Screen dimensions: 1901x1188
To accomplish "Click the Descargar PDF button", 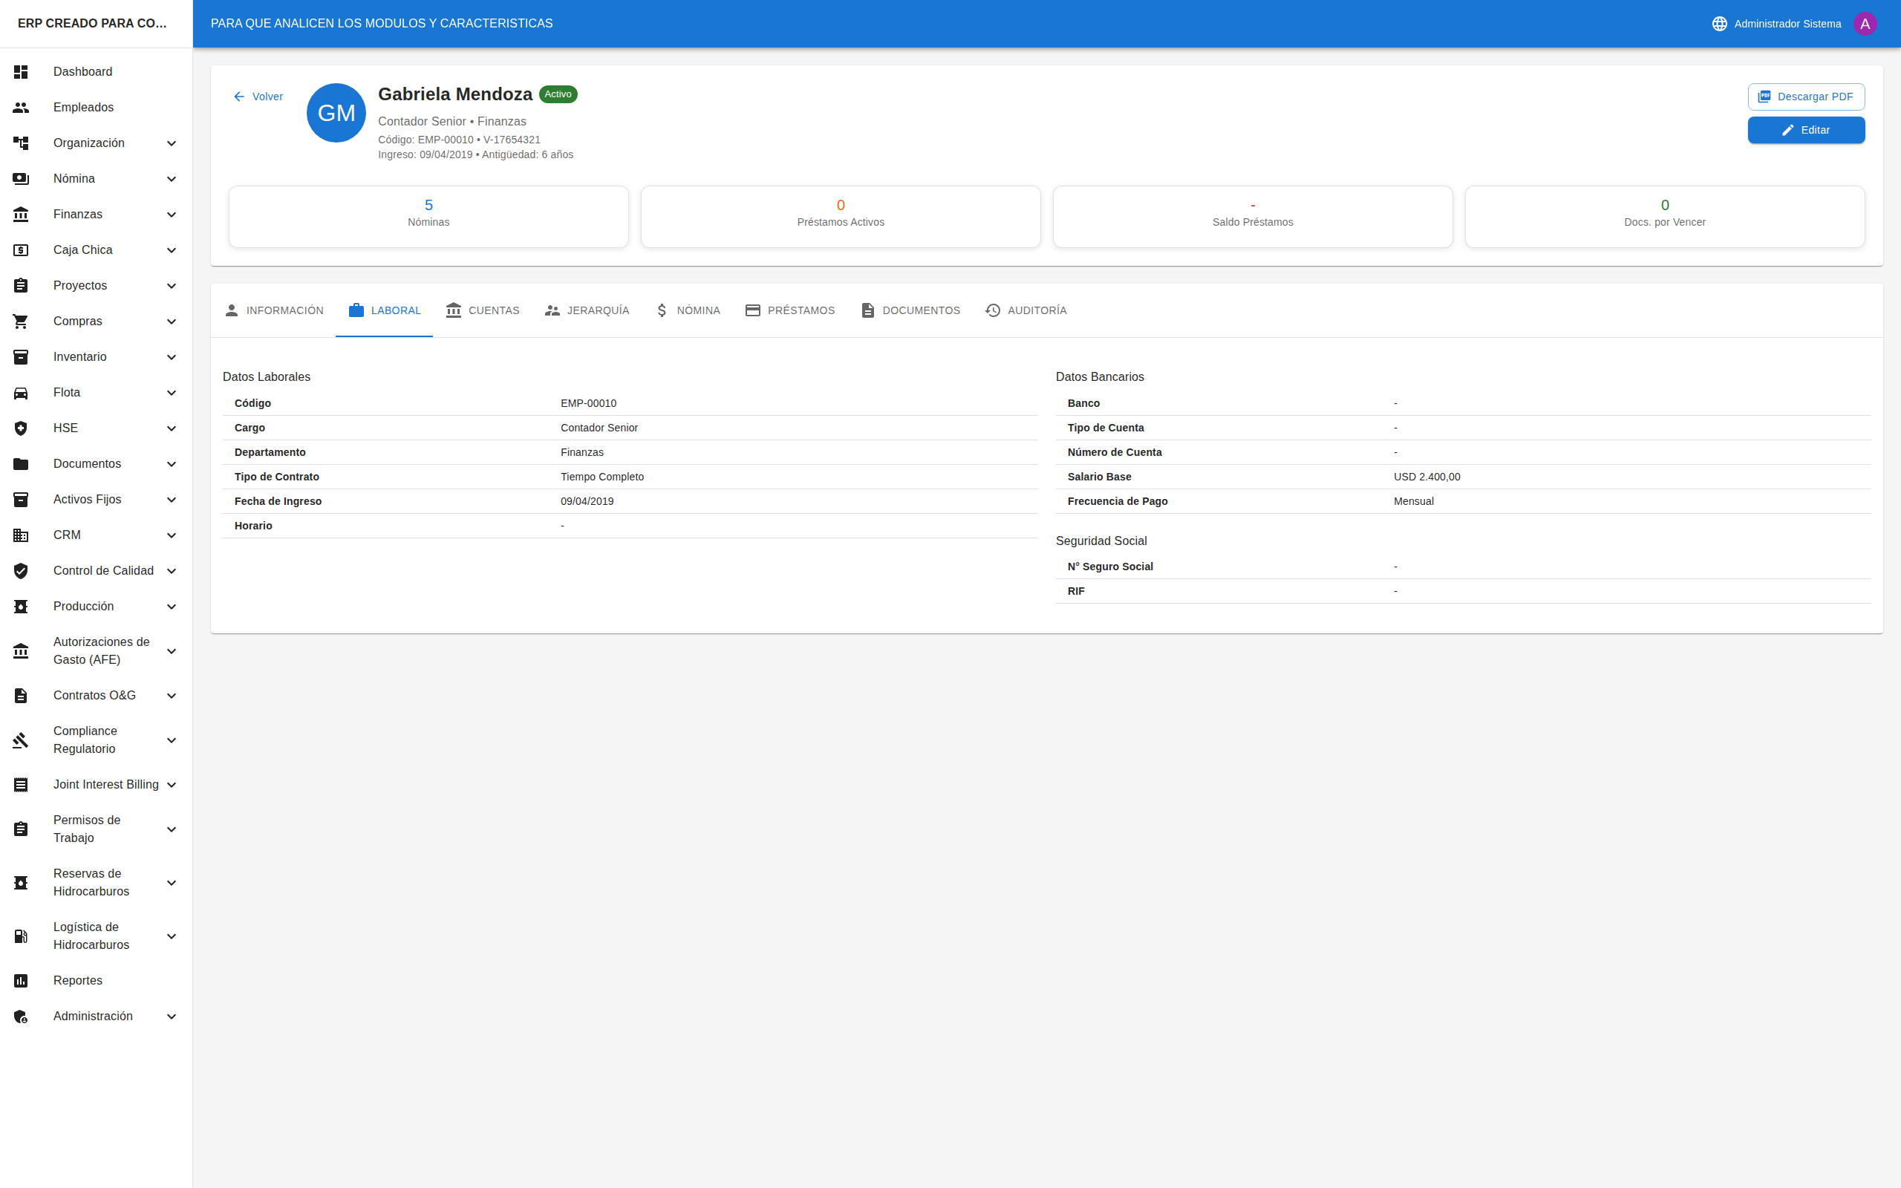I will coord(1805,97).
